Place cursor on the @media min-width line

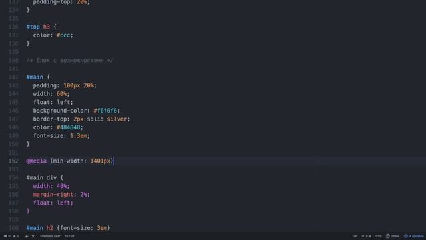(x=69, y=161)
